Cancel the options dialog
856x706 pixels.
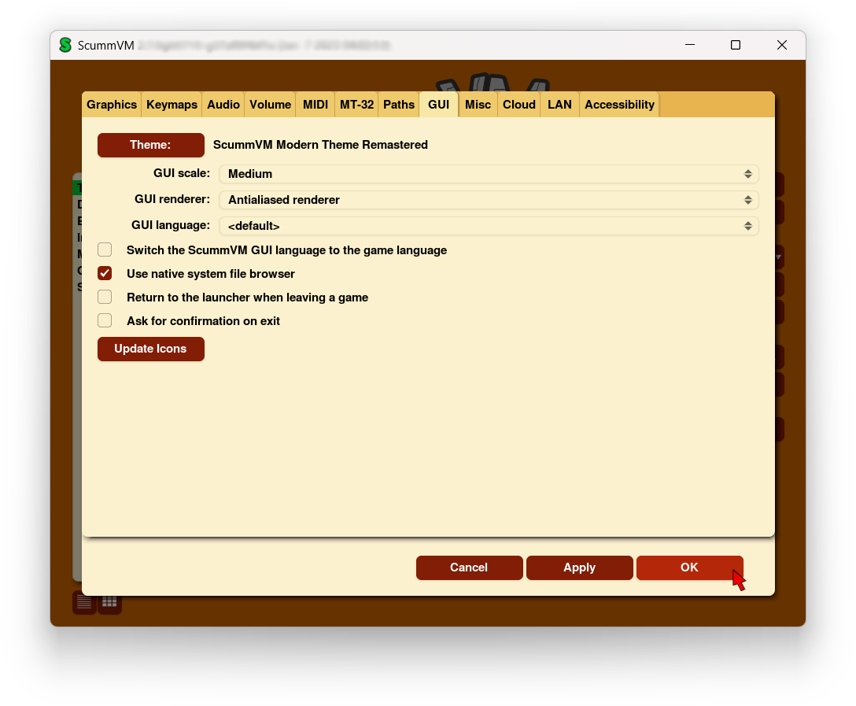[x=469, y=567]
